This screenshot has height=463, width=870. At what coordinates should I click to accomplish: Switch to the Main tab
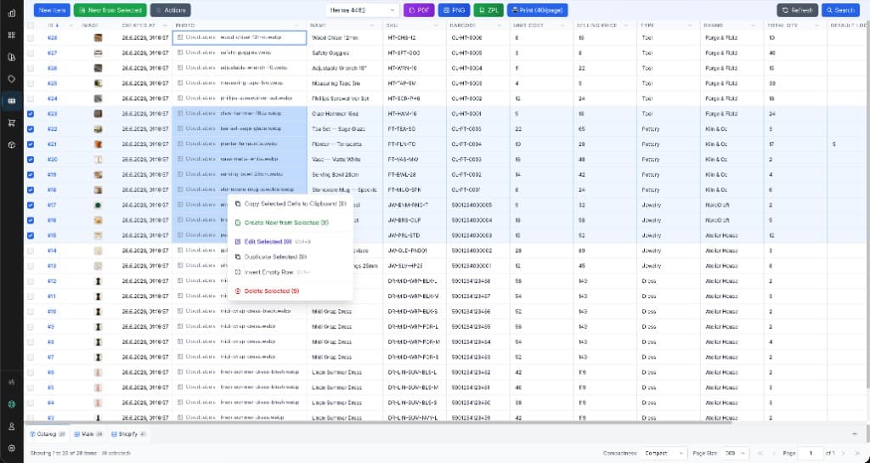[x=88, y=434]
